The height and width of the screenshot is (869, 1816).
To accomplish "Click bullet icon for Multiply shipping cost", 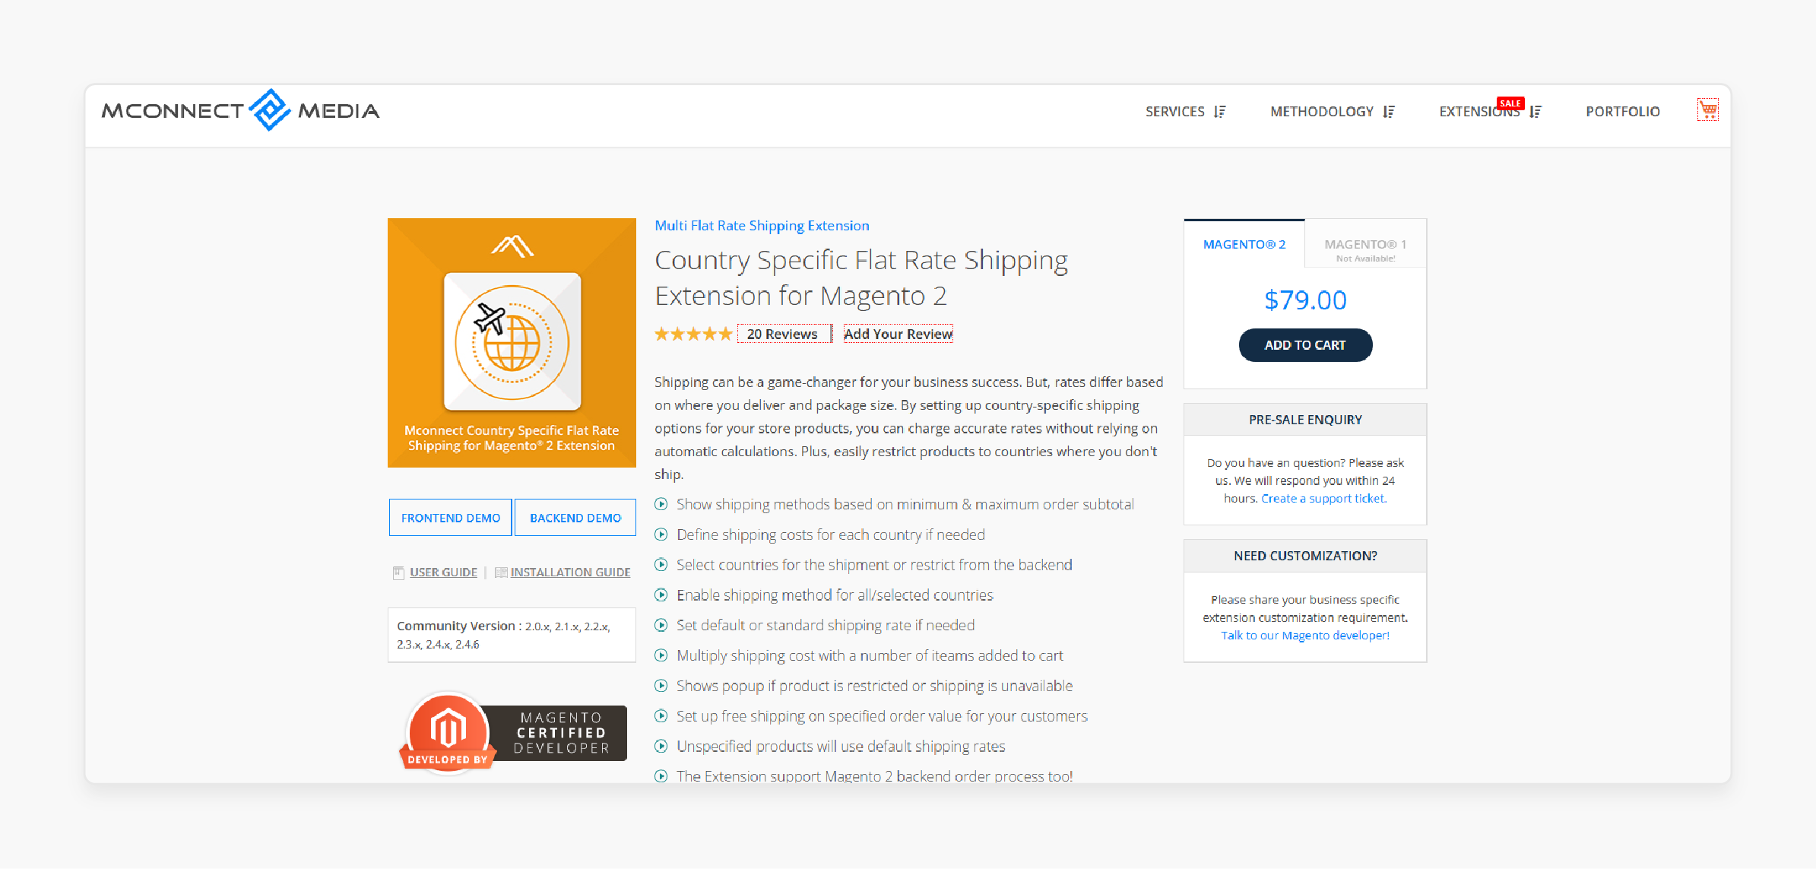I will (661, 655).
